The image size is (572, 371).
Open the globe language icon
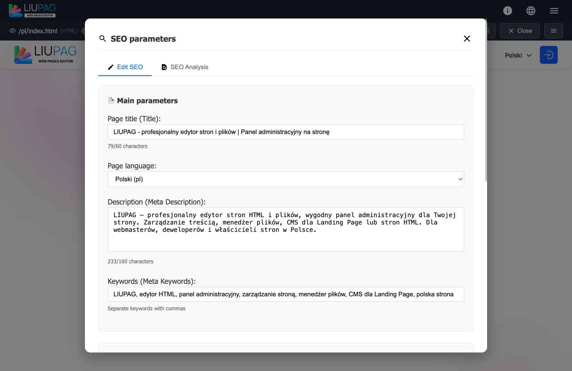pos(530,11)
